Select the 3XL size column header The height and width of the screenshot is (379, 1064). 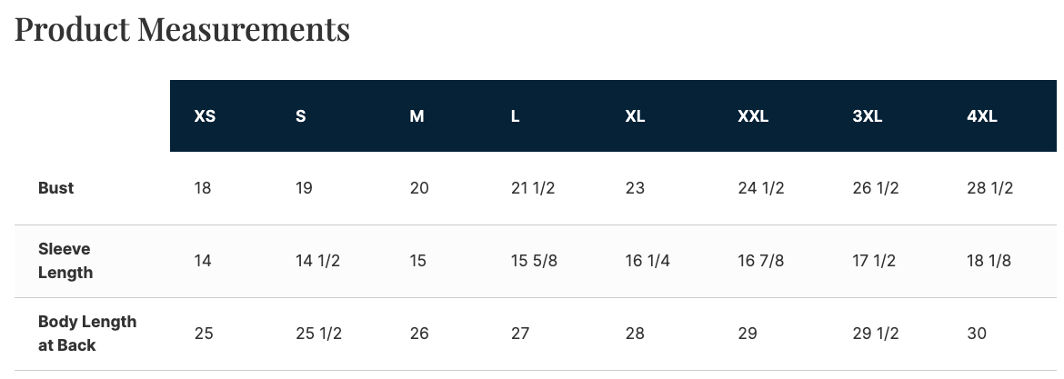[867, 116]
